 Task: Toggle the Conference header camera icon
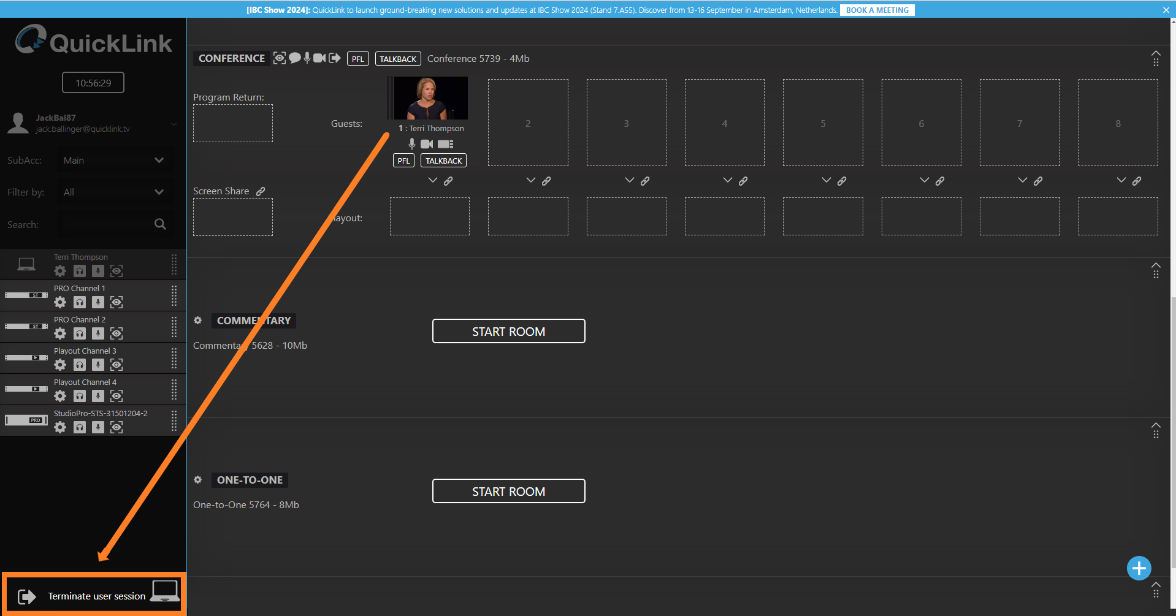[319, 58]
